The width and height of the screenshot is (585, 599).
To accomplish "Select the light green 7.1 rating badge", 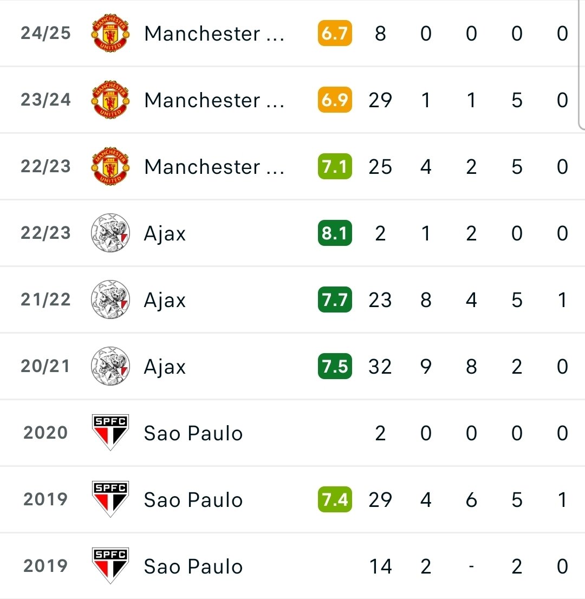I will point(335,166).
